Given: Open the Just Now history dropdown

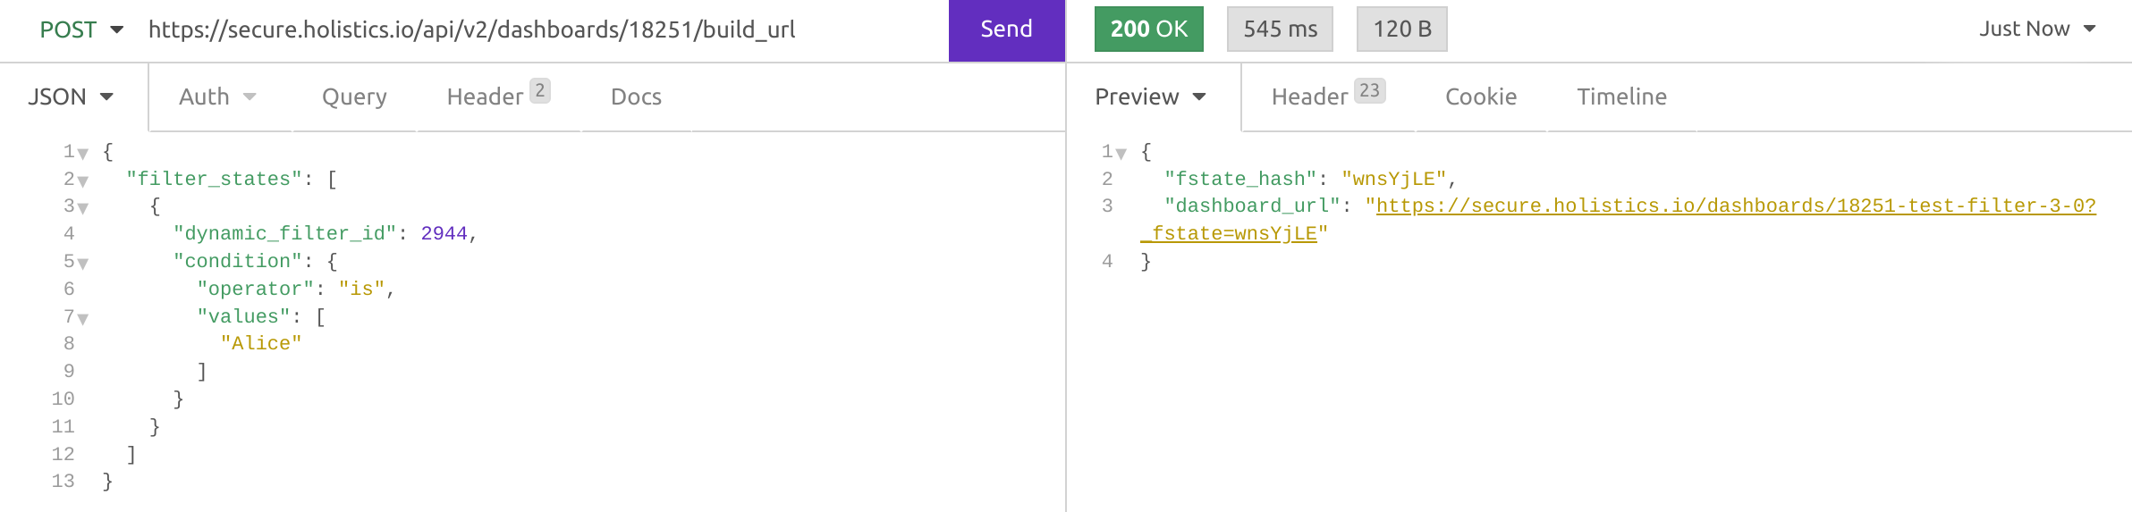Looking at the screenshot, I should [x=2037, y=29].
